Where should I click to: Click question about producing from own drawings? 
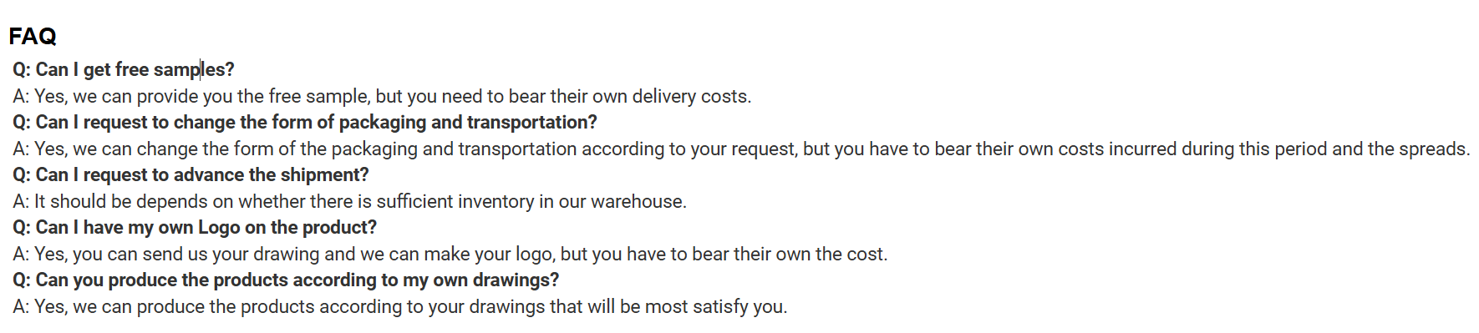click(x=286, y=280)
